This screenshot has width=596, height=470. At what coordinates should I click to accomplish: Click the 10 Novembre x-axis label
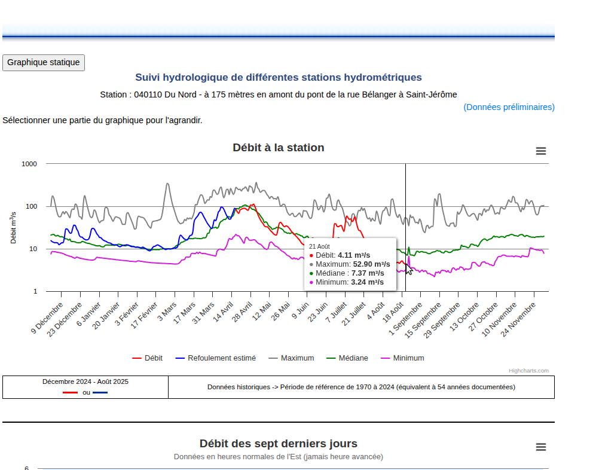coord(499,319)
